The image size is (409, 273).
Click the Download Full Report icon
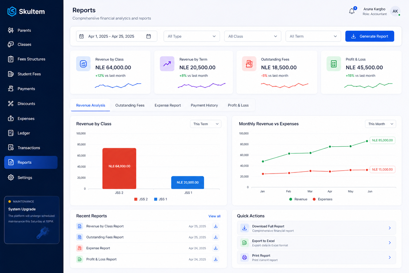tap(244, 228)
